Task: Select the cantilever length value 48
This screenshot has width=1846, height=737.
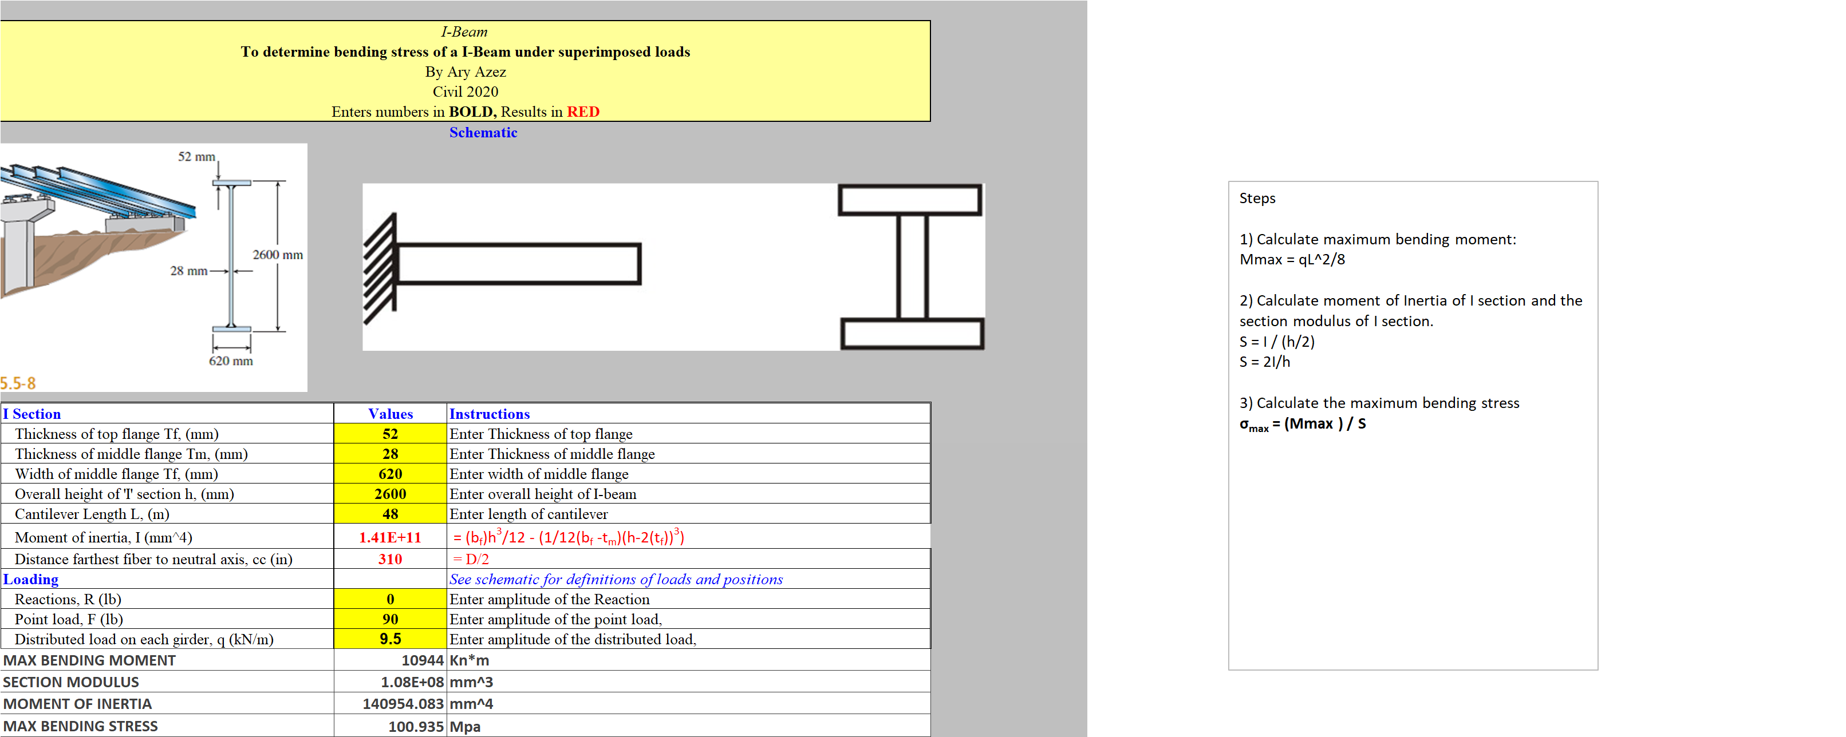Action: 390,513
